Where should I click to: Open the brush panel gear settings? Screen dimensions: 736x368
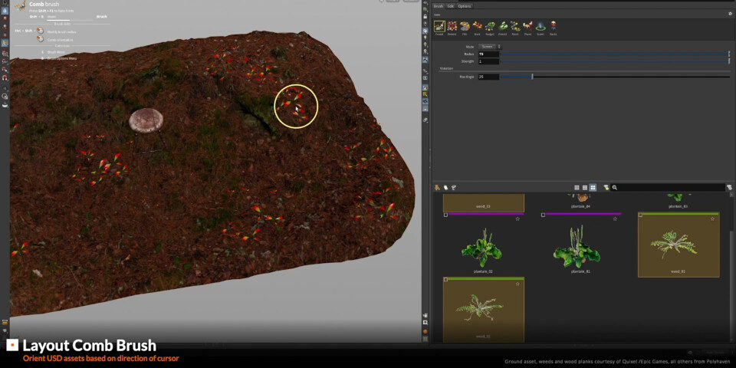tap(730, 14)
